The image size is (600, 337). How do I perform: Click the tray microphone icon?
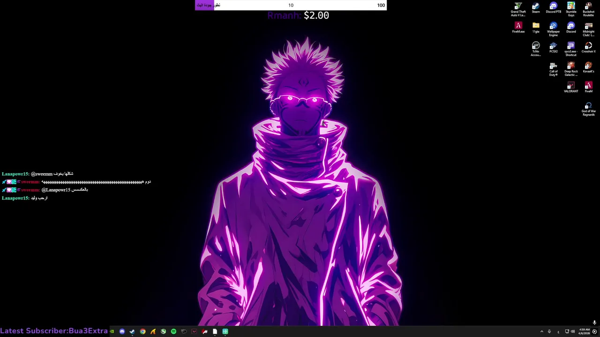(549, 331)
